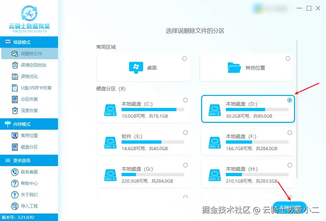Click the 误格式化 floppy disk icon
The height and width of the screenshot is (221, 326).
[x=15, y=76]
